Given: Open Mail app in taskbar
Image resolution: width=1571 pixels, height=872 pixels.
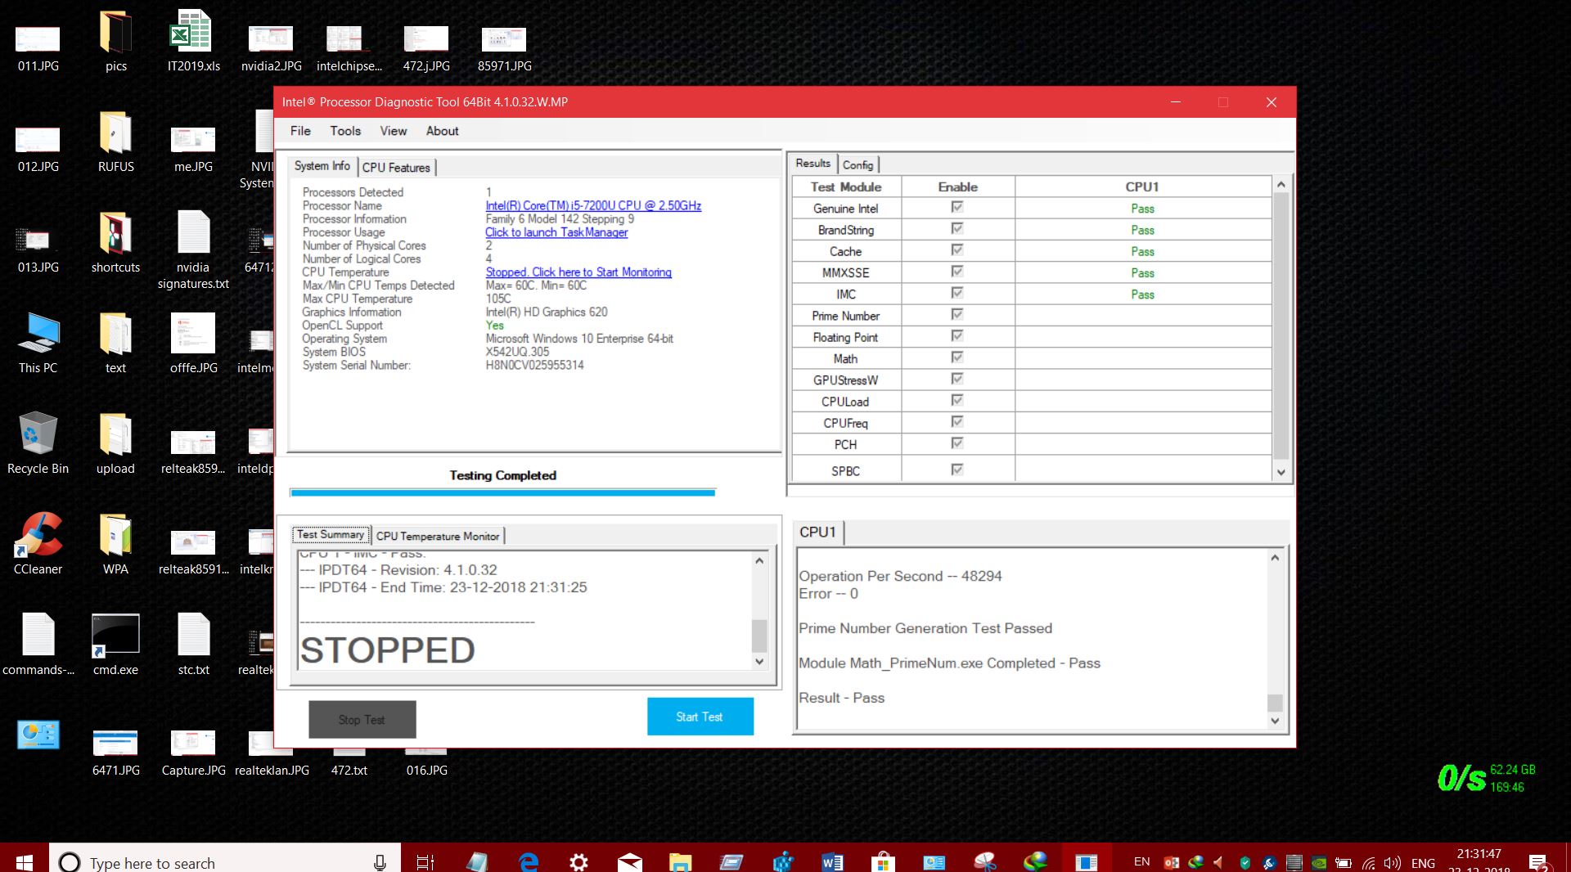Looking at the screenshot, I should click(x=629, y=861).
